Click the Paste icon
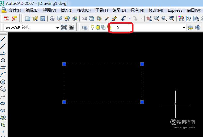Image resolution: width=203 pixels, height=137 pixels. click(99, 19)
